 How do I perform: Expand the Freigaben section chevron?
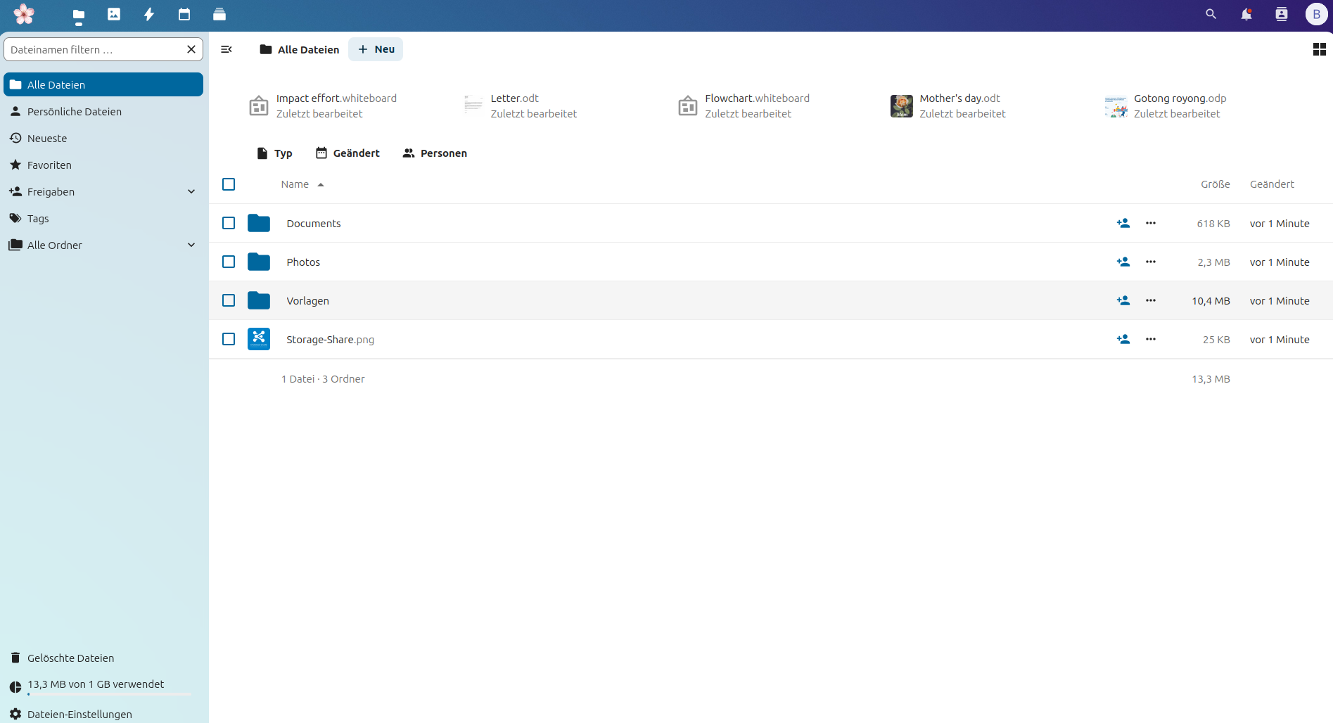pos(191,191)
